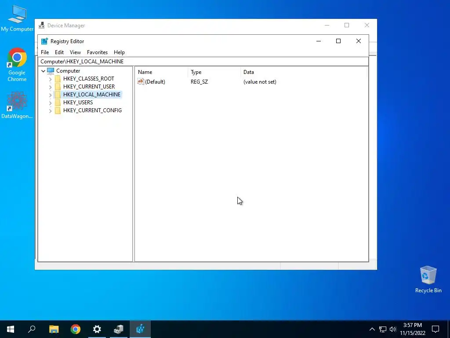The width and height of the screenshot is (450, 338).
Task: Click the REG_SZ type cell
Action: point(199,82)
